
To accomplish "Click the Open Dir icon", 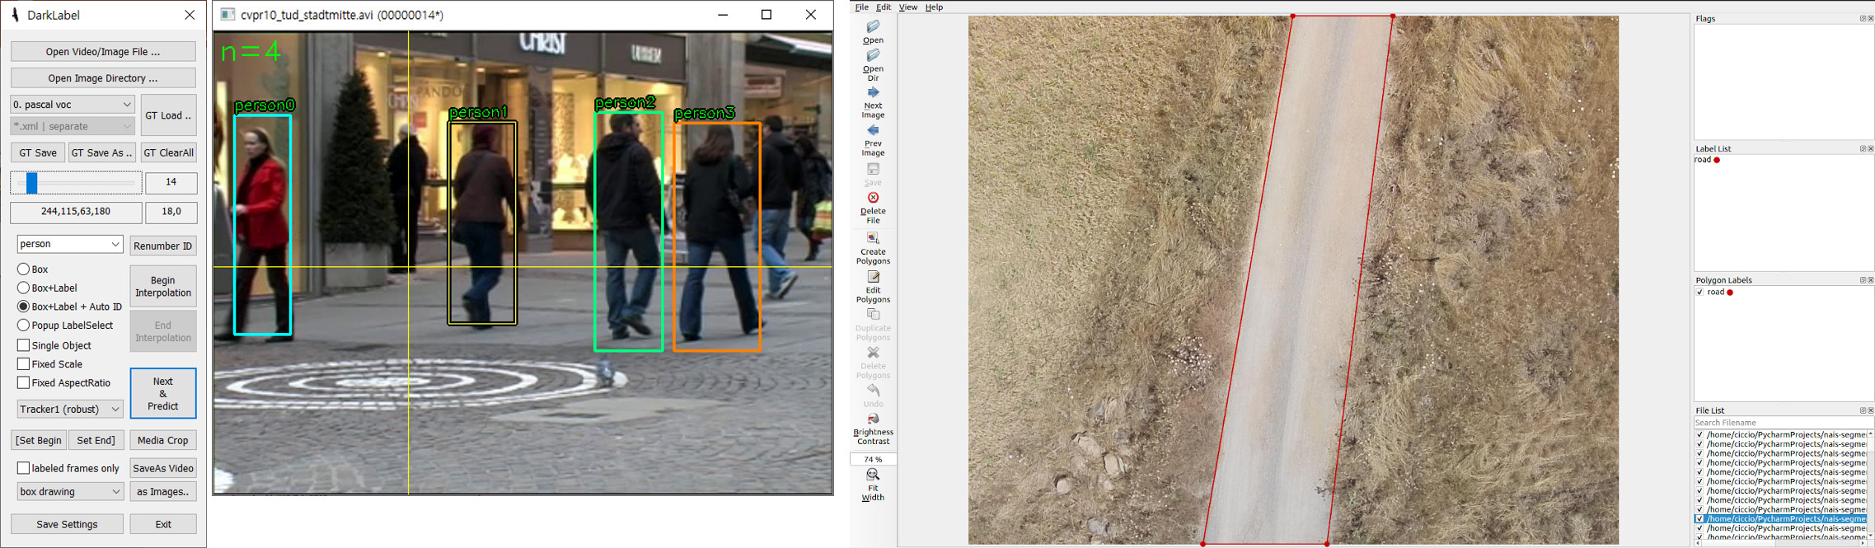I will (x=873, y=64).
